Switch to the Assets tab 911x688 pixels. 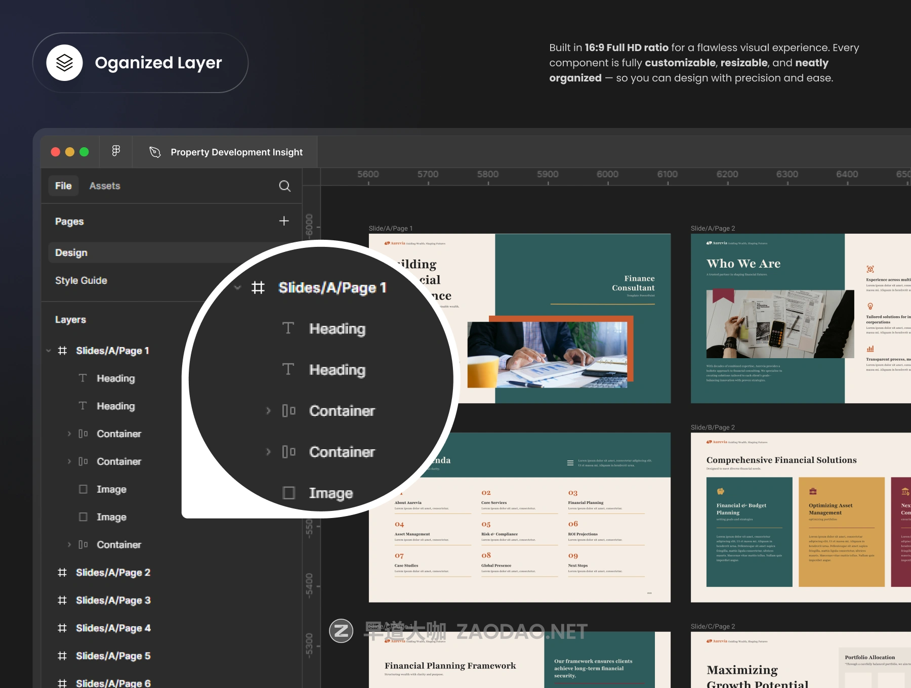point(105,186)
